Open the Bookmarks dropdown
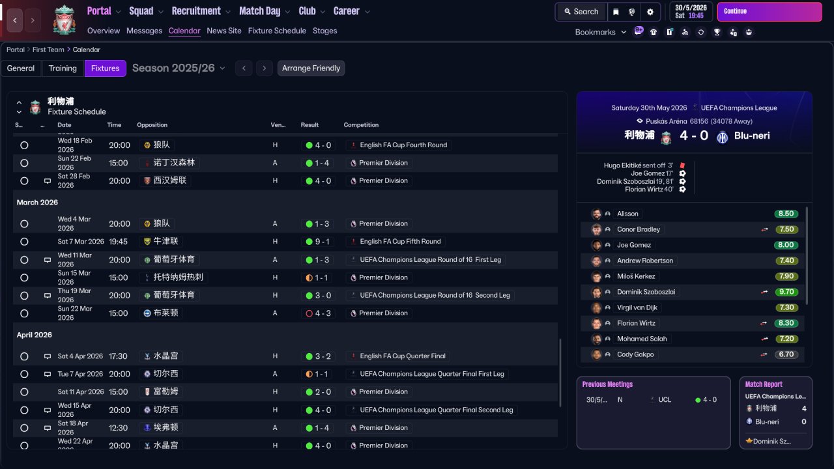834x469 pixels. [601, 32]
